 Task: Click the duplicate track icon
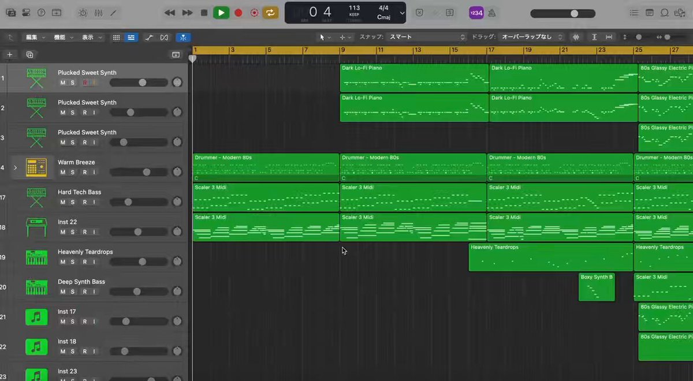[x=29, y=55]
